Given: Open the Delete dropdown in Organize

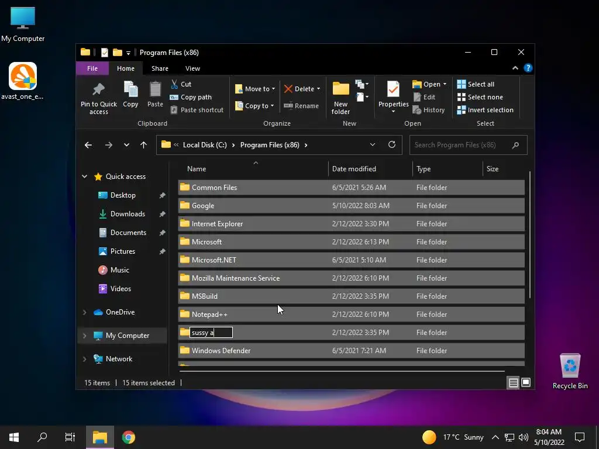Looking at the screenshot, I should click(x=302, y=89).
